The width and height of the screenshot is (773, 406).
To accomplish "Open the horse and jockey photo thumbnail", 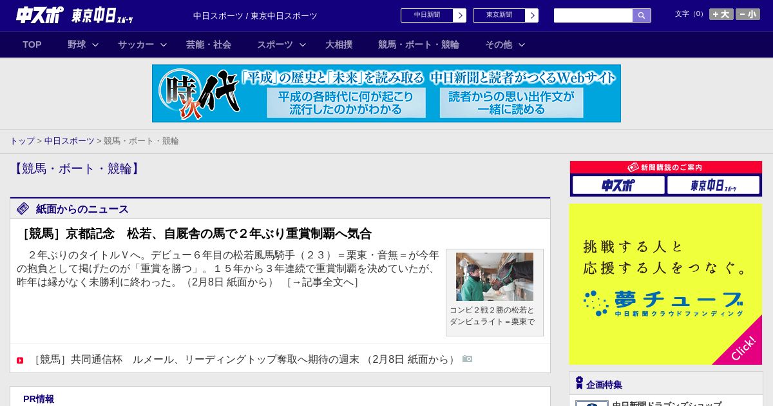I will [x=495, y=276].
